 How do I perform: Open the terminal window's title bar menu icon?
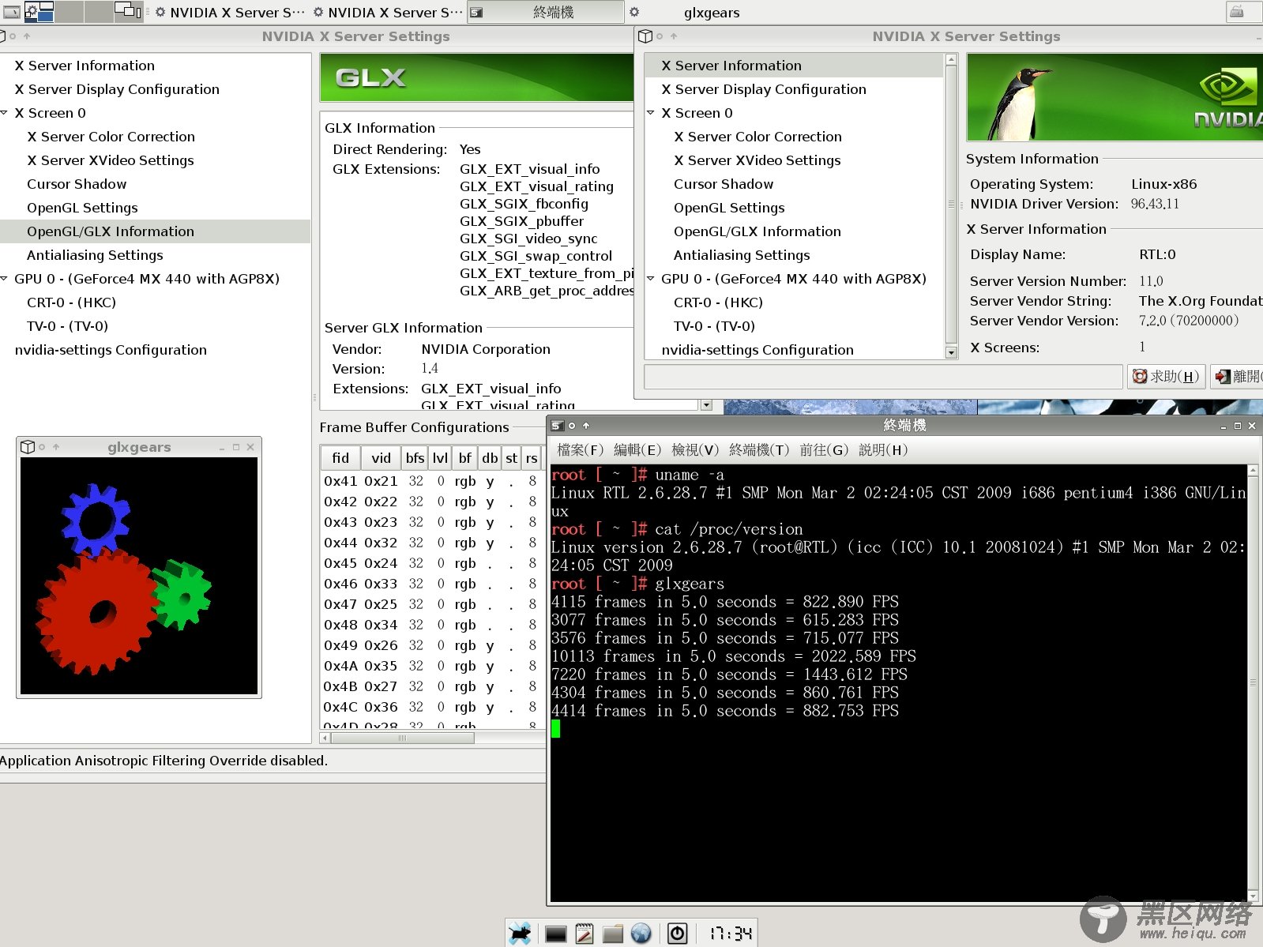click(x=557, y=426)
